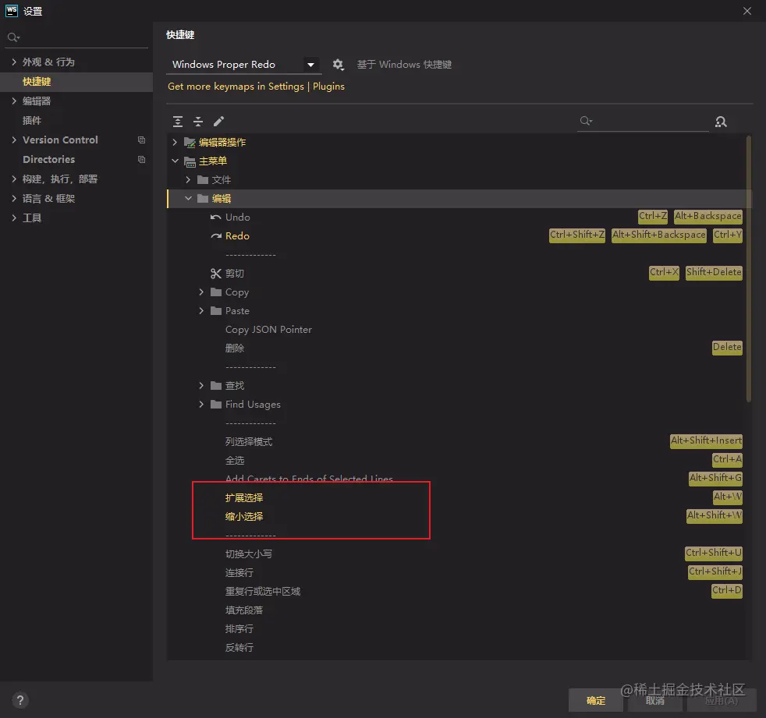Click the copy icon next to Version Control
This screenshot has width=766, height=718.
142,140
